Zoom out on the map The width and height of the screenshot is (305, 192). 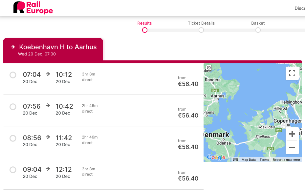pyautogui.click(x=292, y=147)
